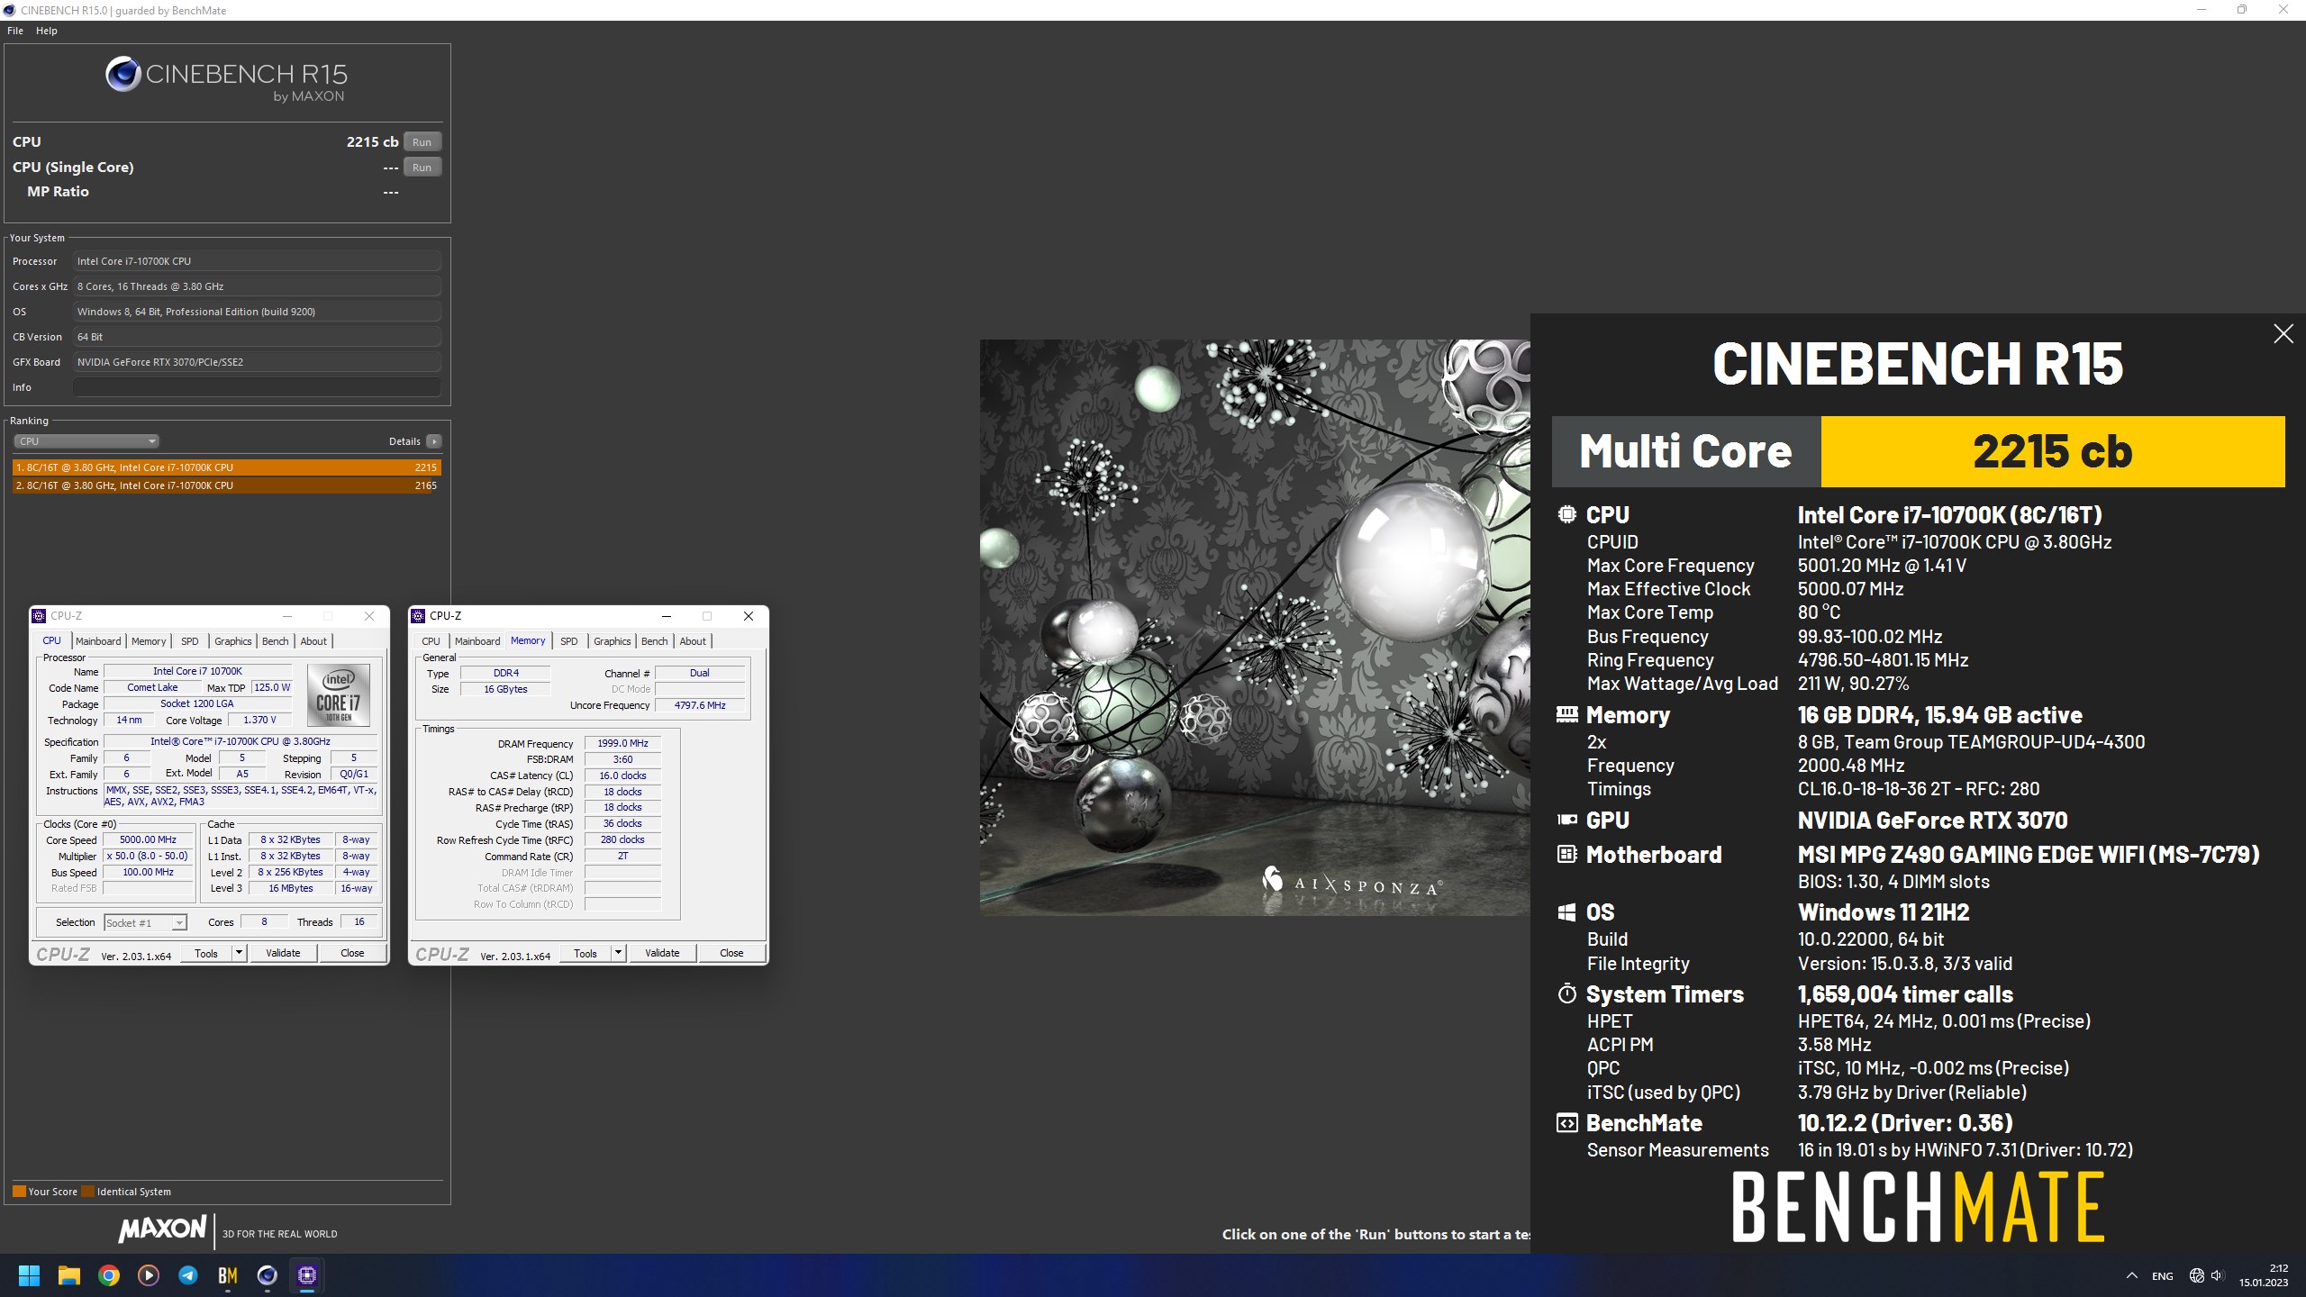Toggle ranking Details arrow button
Screen dimensions: 2306x1297
point(434,441)
